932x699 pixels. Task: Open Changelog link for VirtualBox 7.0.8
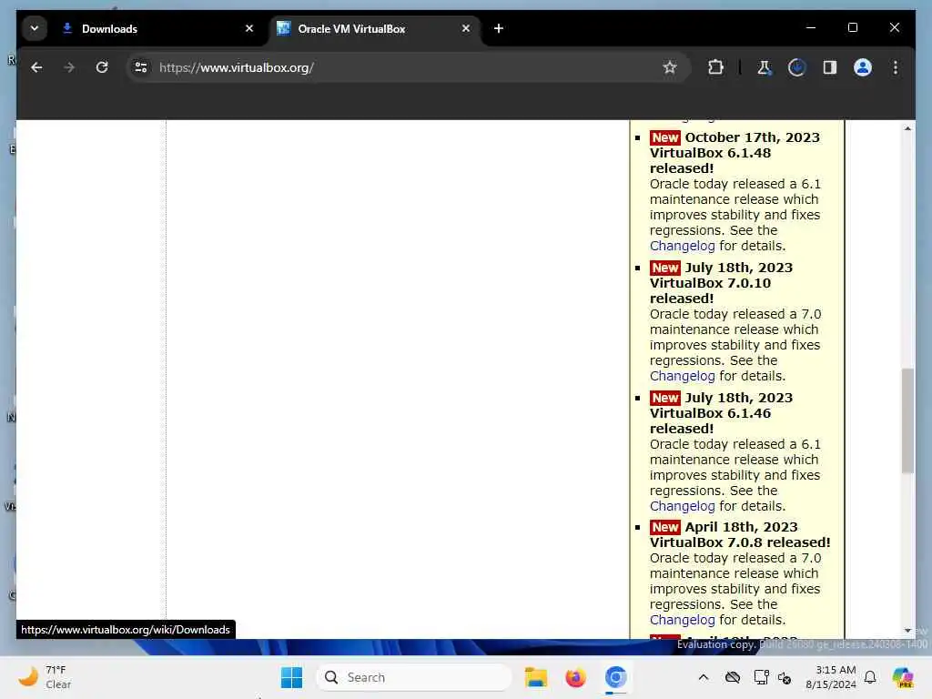(x=682, y=620)
